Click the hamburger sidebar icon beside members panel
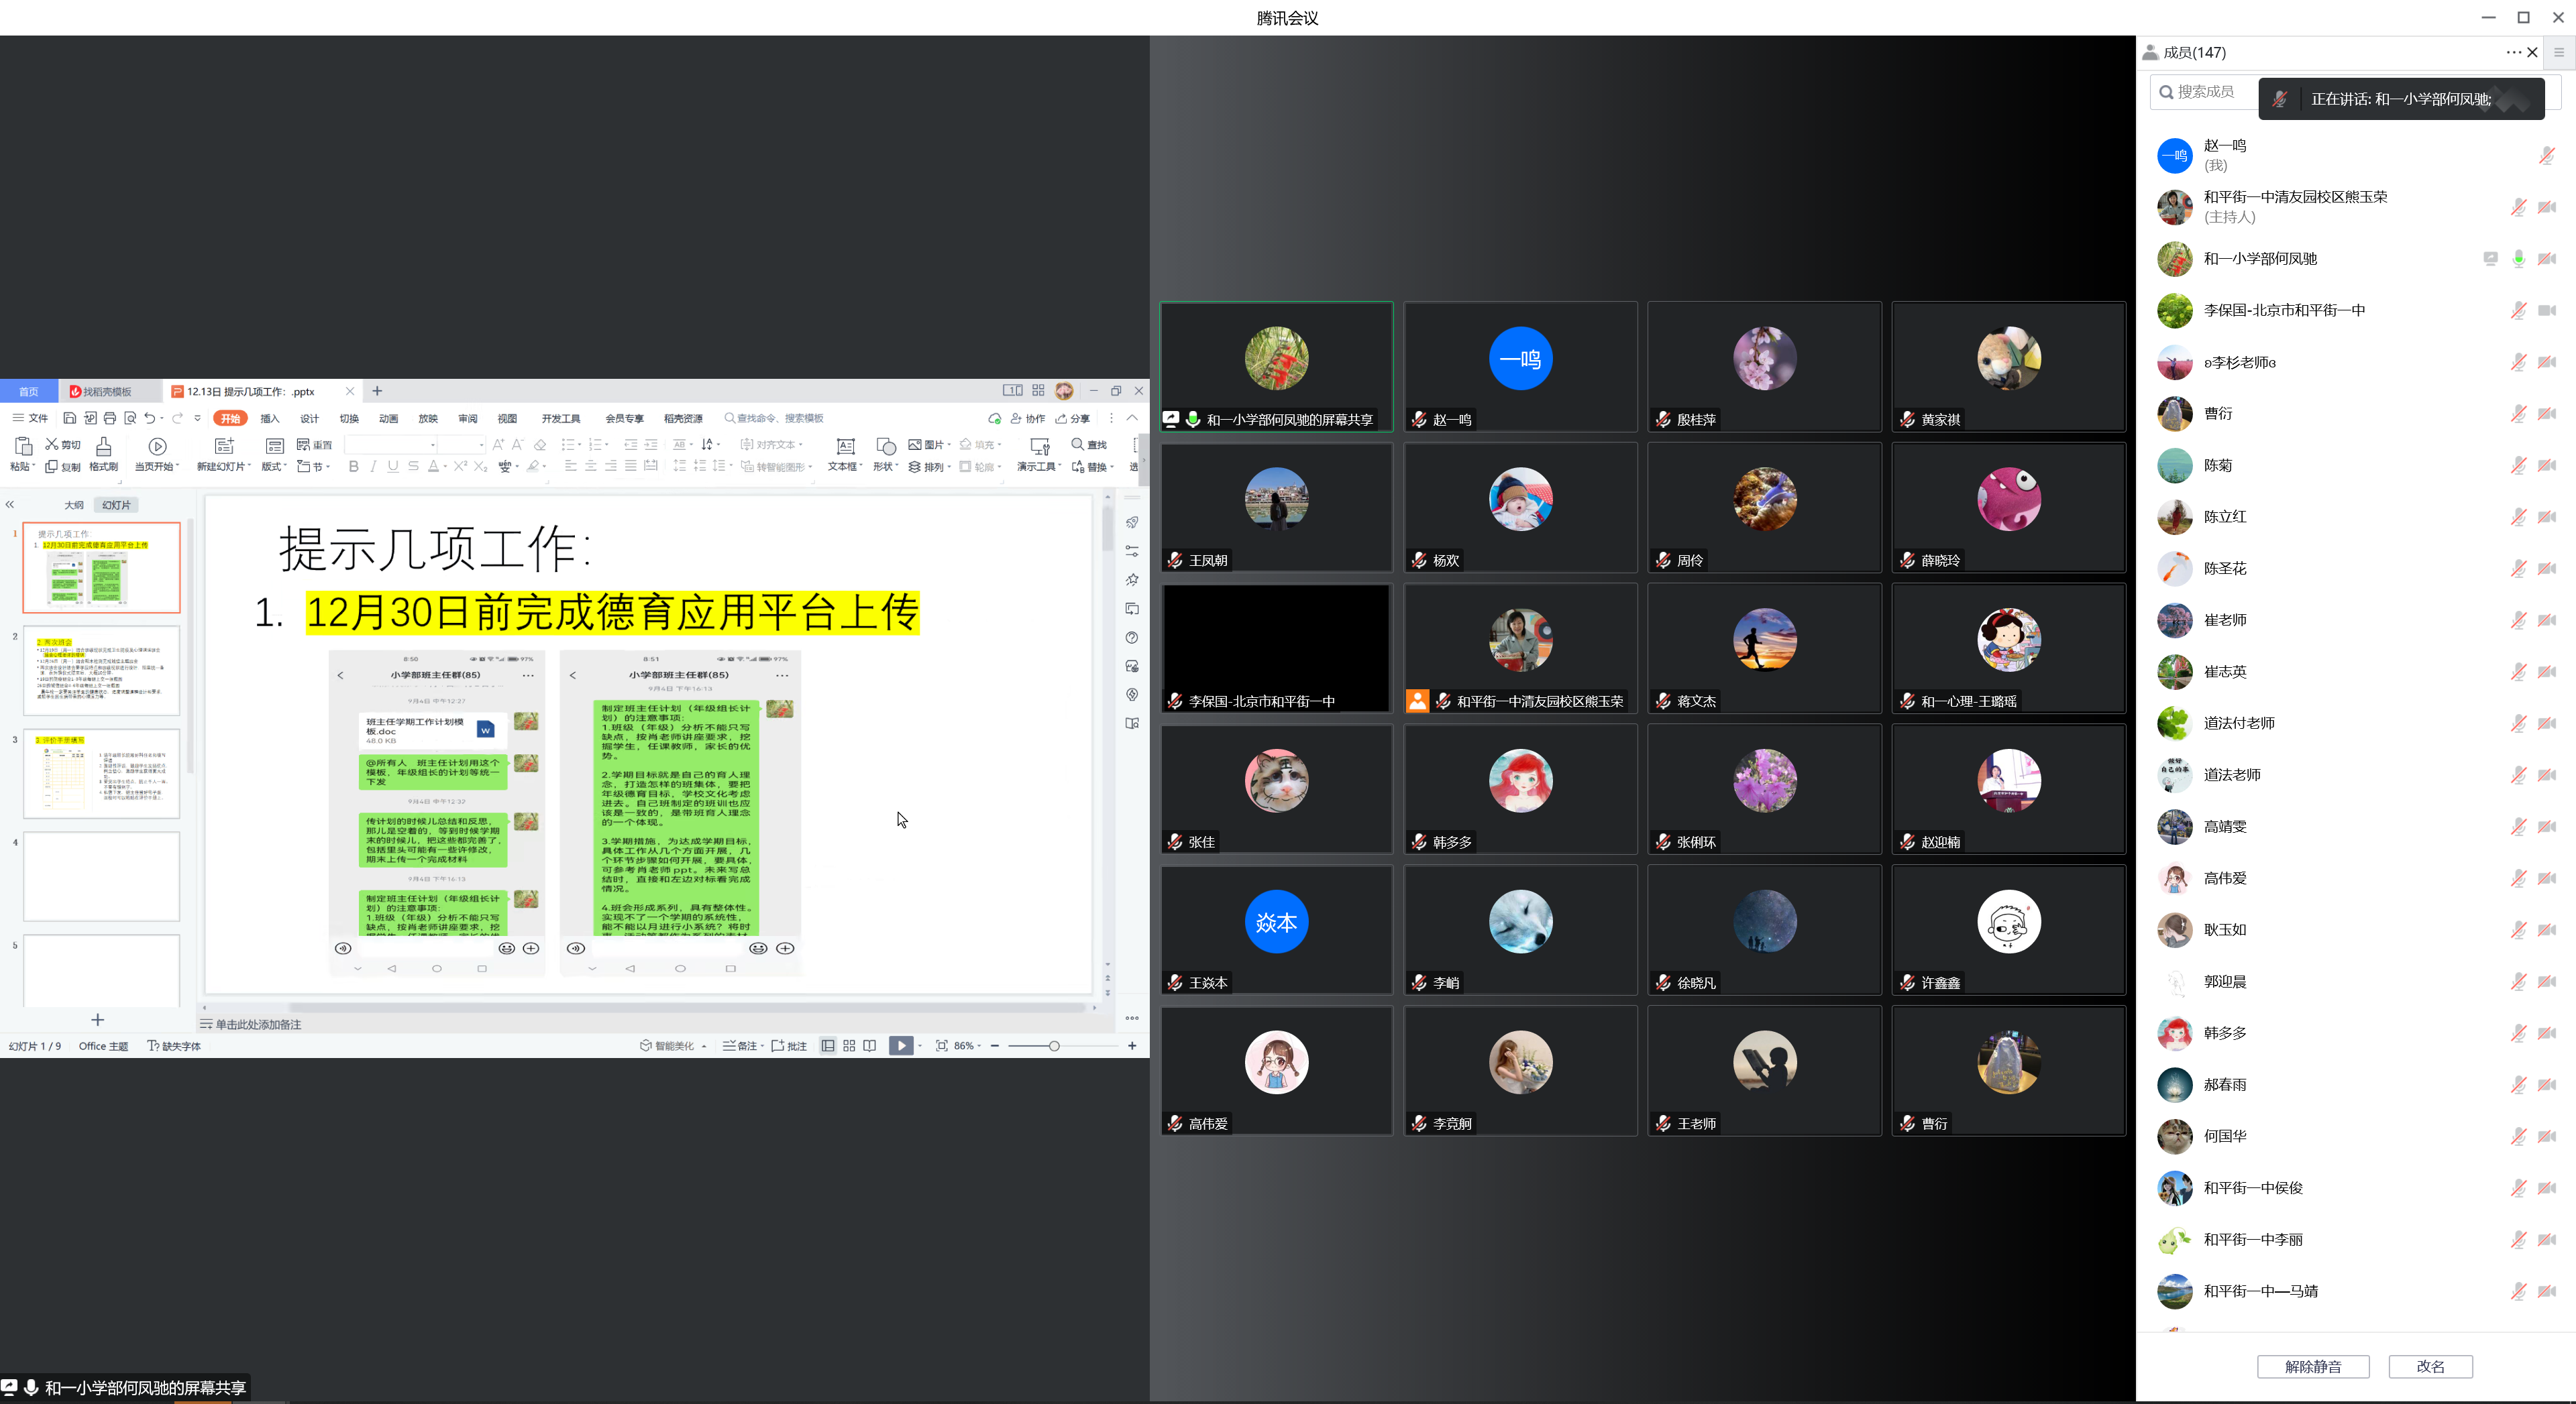Screen dimensions: 2576x1404 click(x=2559, y=52)
